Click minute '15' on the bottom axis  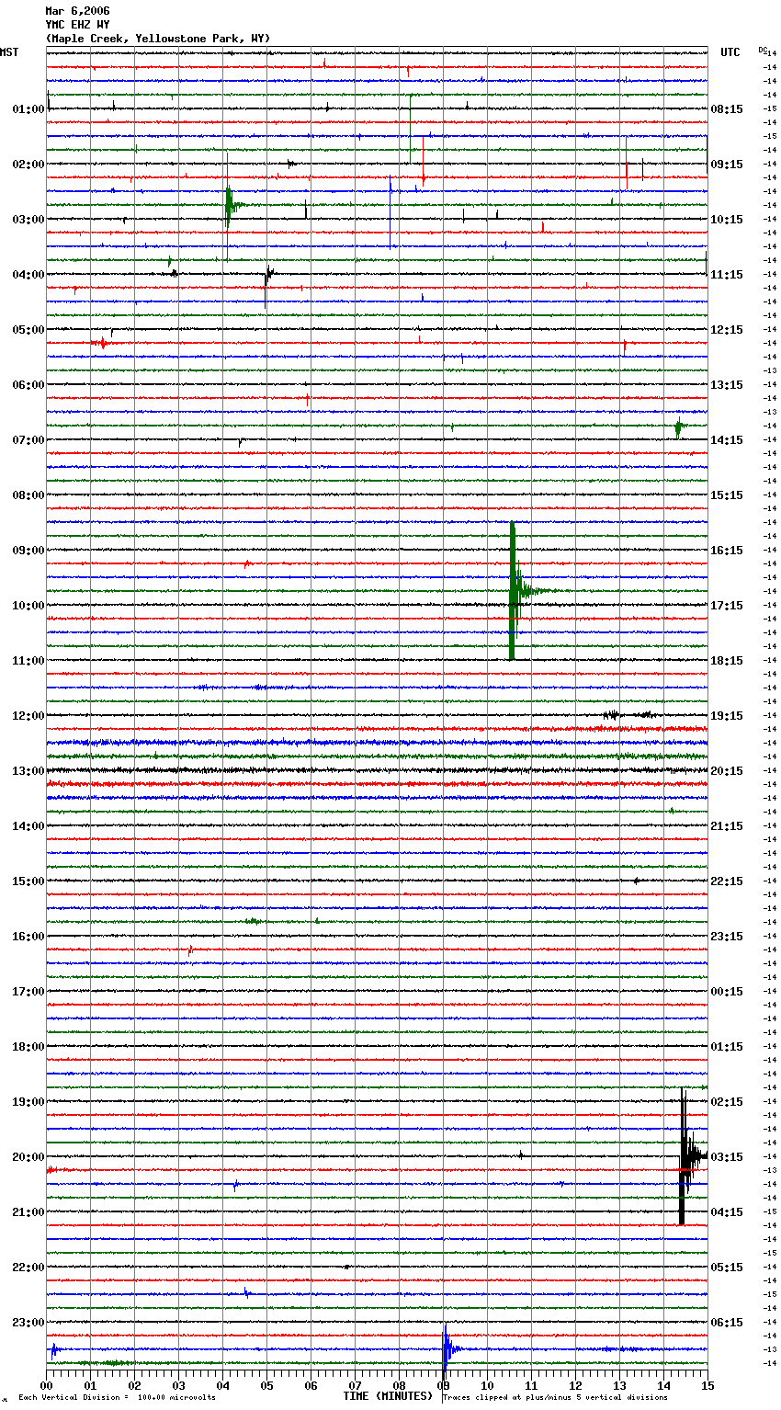click(707, 1386)
